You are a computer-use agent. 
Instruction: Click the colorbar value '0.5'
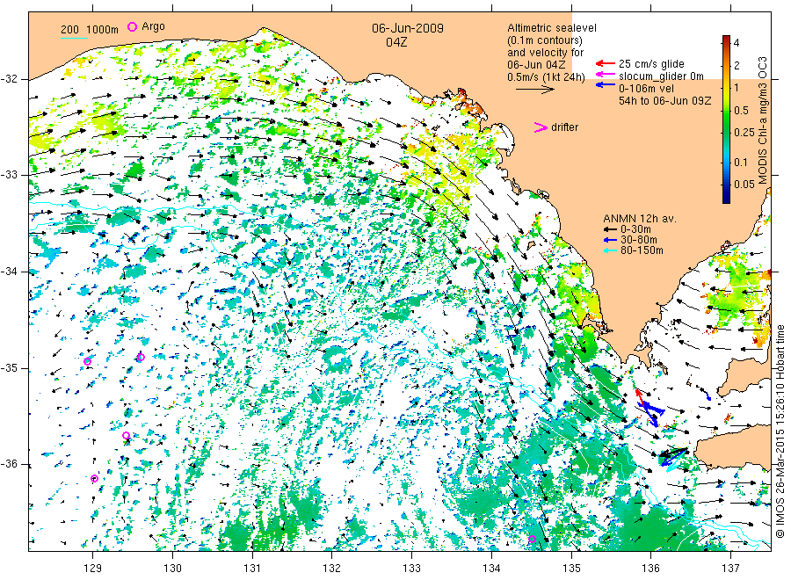point(741,111)
